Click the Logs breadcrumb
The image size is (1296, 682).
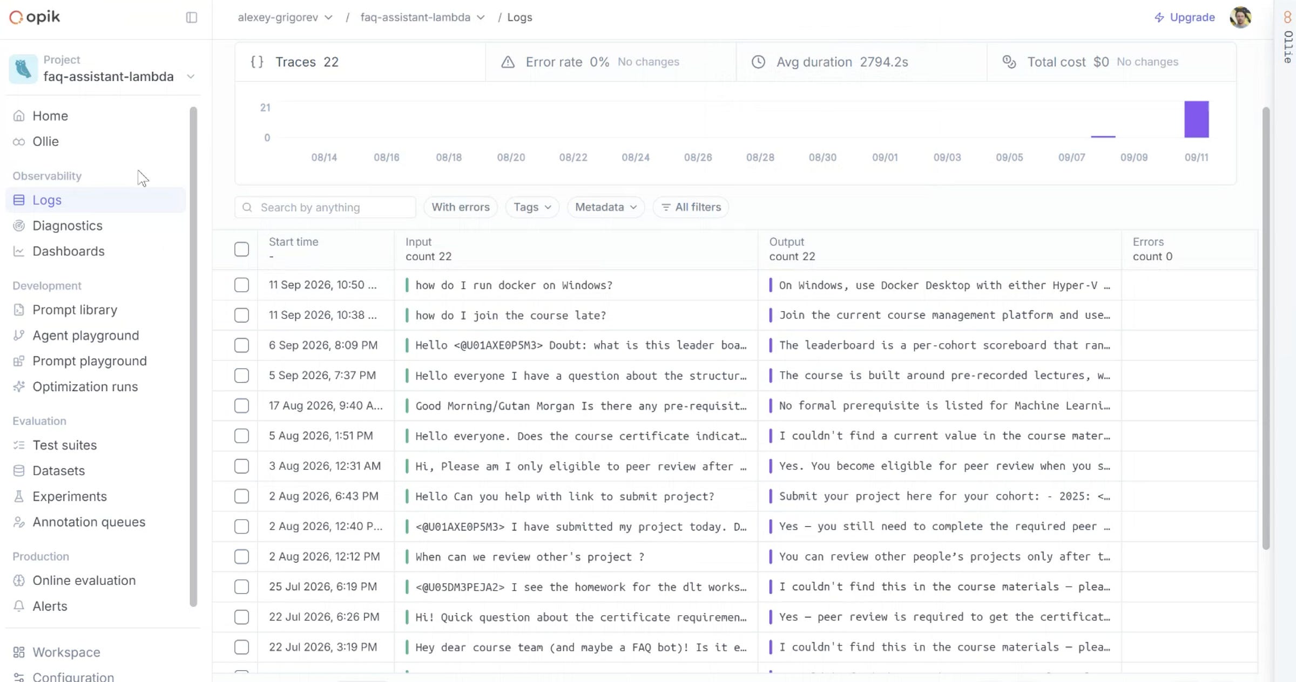click(519, 17)
